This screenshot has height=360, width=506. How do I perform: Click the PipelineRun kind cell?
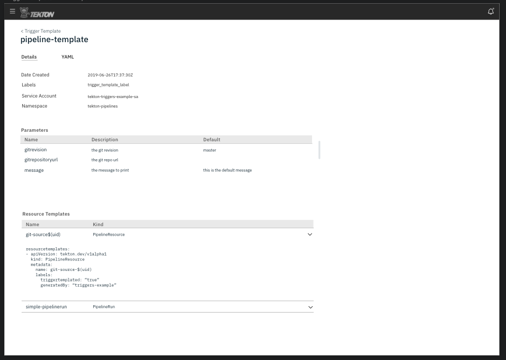coord(104,307)
